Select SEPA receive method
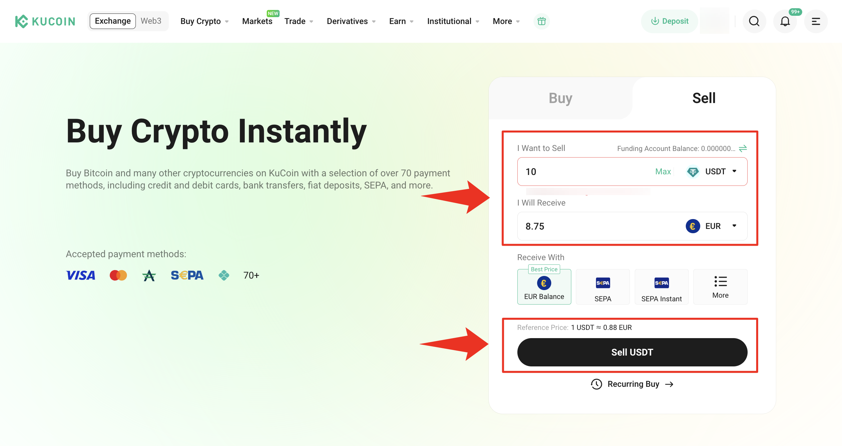 603,287
